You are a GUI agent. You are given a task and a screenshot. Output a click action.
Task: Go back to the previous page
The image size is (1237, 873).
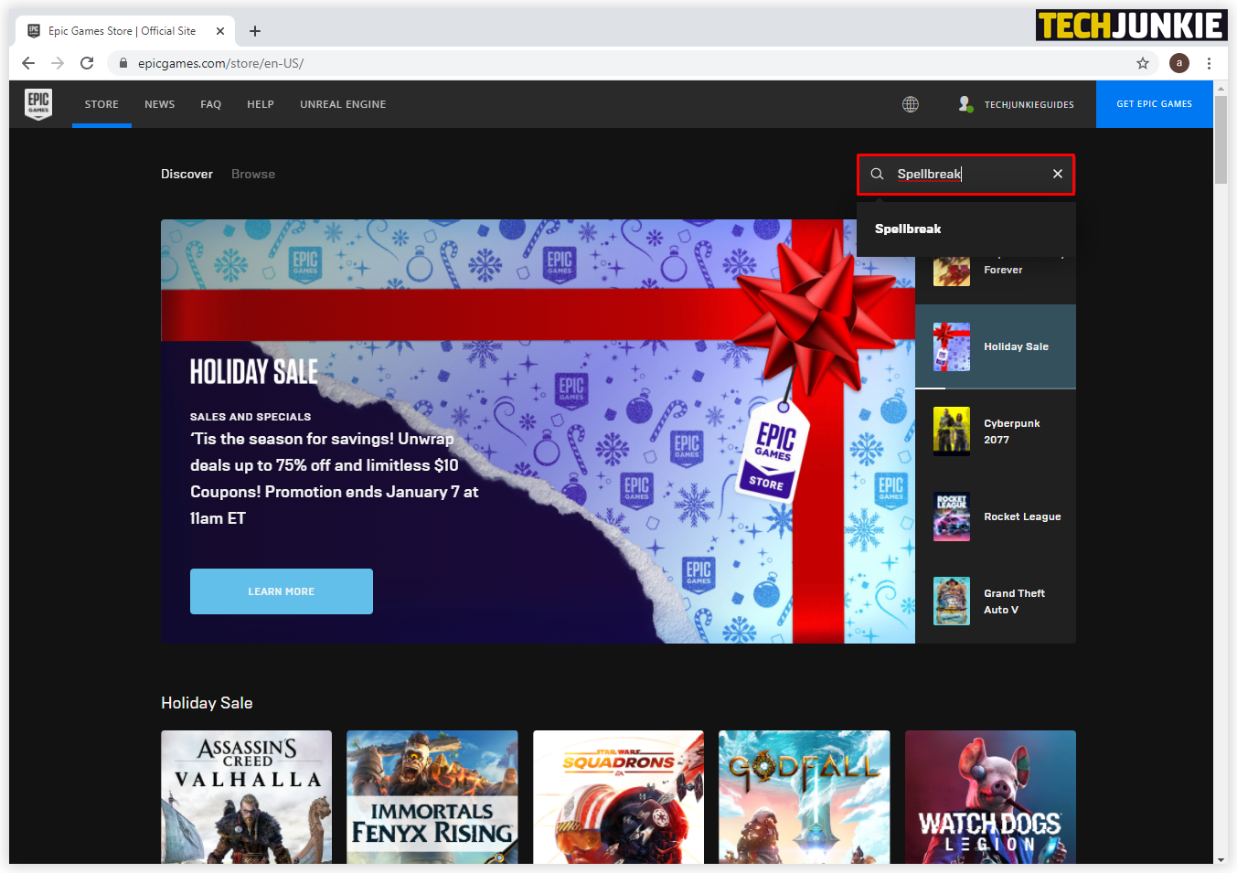coord(28,63)
